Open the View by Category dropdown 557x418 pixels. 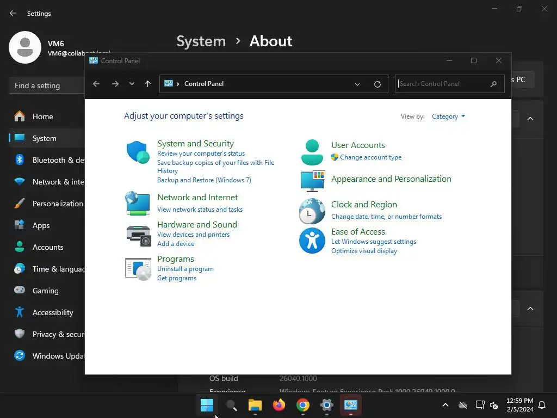[448, 116]
